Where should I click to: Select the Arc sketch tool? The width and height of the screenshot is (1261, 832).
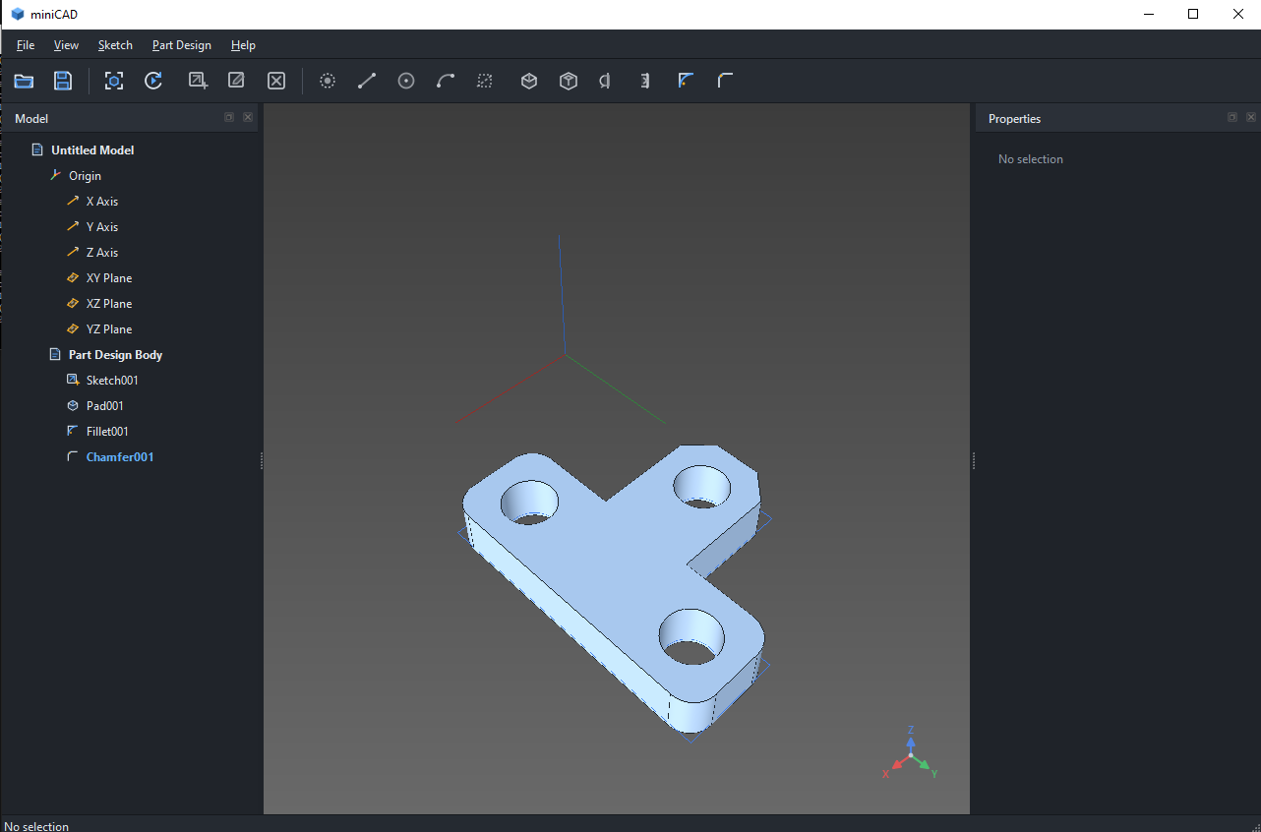(x=446, y=81)
